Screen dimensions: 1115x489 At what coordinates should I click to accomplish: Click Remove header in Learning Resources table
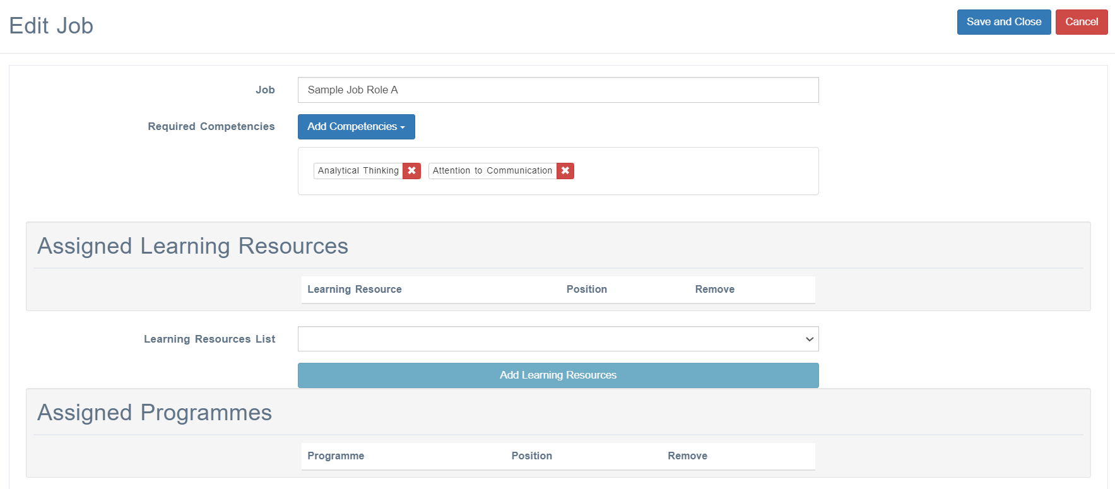[x=715, y=290]
